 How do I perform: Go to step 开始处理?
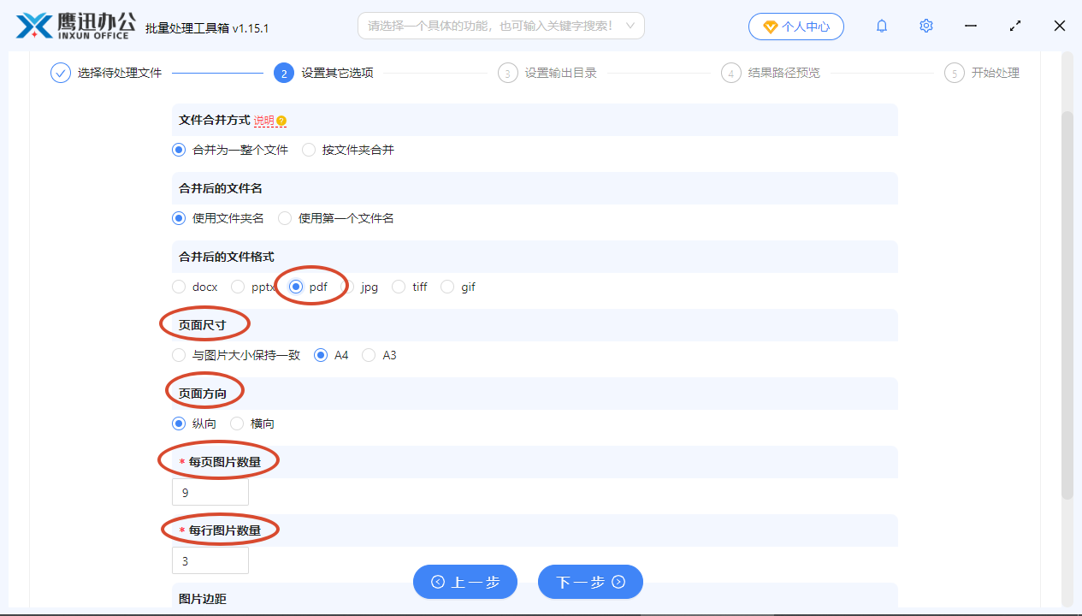pos(996,73)
